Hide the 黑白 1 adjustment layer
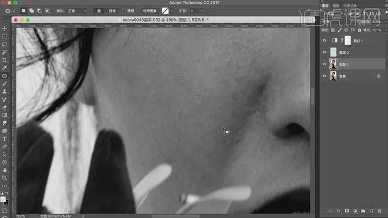 324,40
